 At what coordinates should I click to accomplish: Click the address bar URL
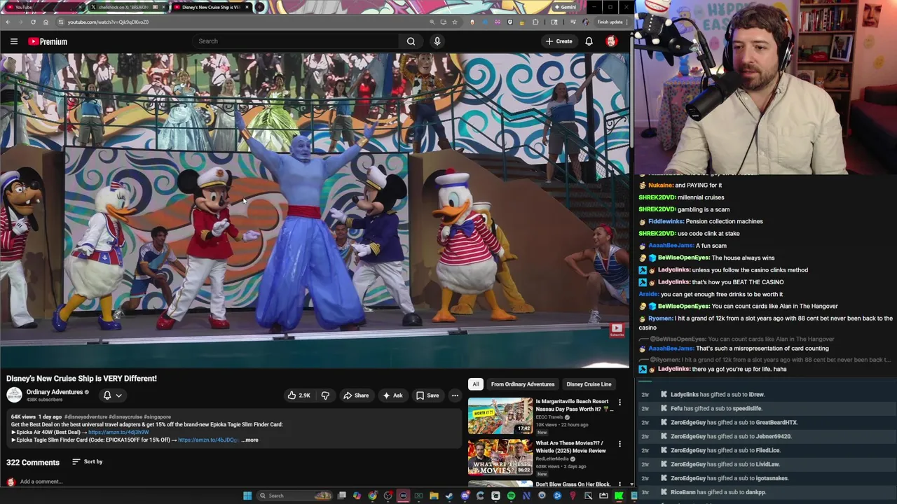[108, 22]
